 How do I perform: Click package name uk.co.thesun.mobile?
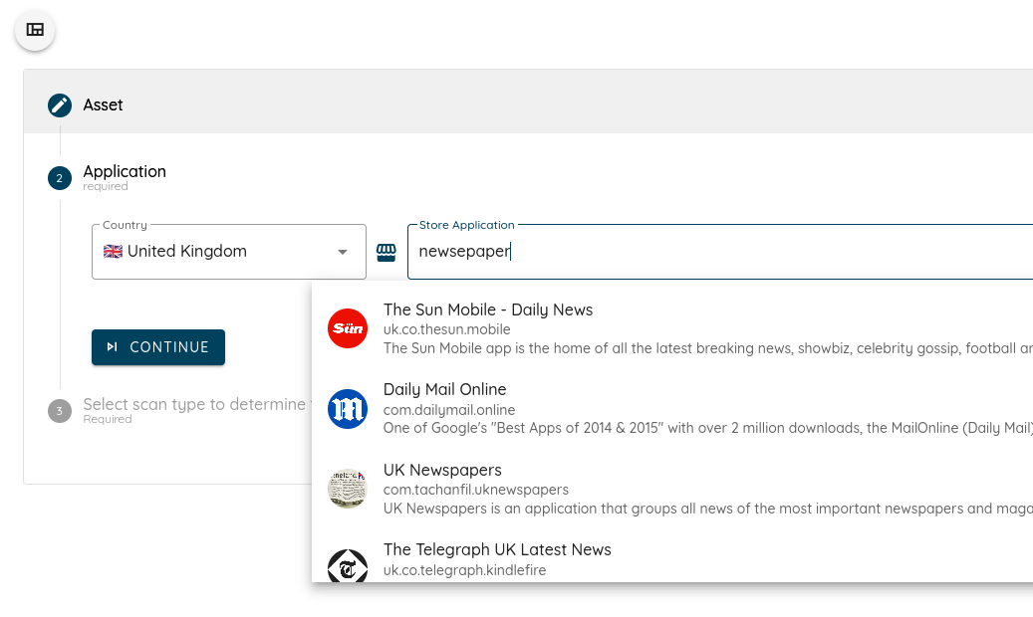446,329
